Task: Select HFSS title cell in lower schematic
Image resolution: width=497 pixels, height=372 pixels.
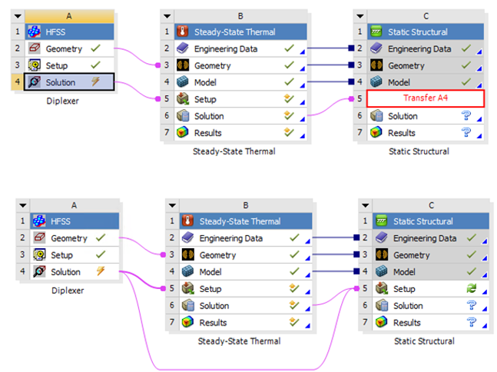Action: tap(75, 221)
